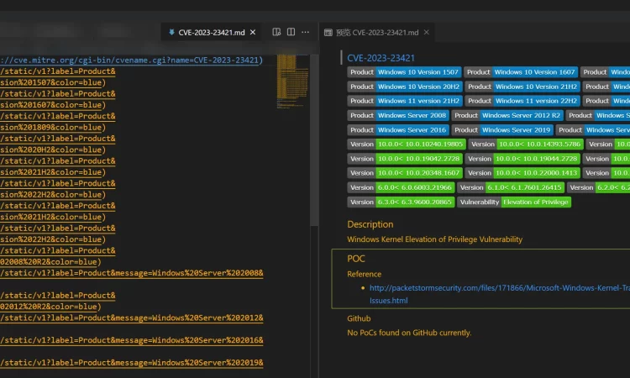Click the 02012%20R2&color=blue line in editor
This screenshot has width=630, height=378.
(x=50, y=307)
